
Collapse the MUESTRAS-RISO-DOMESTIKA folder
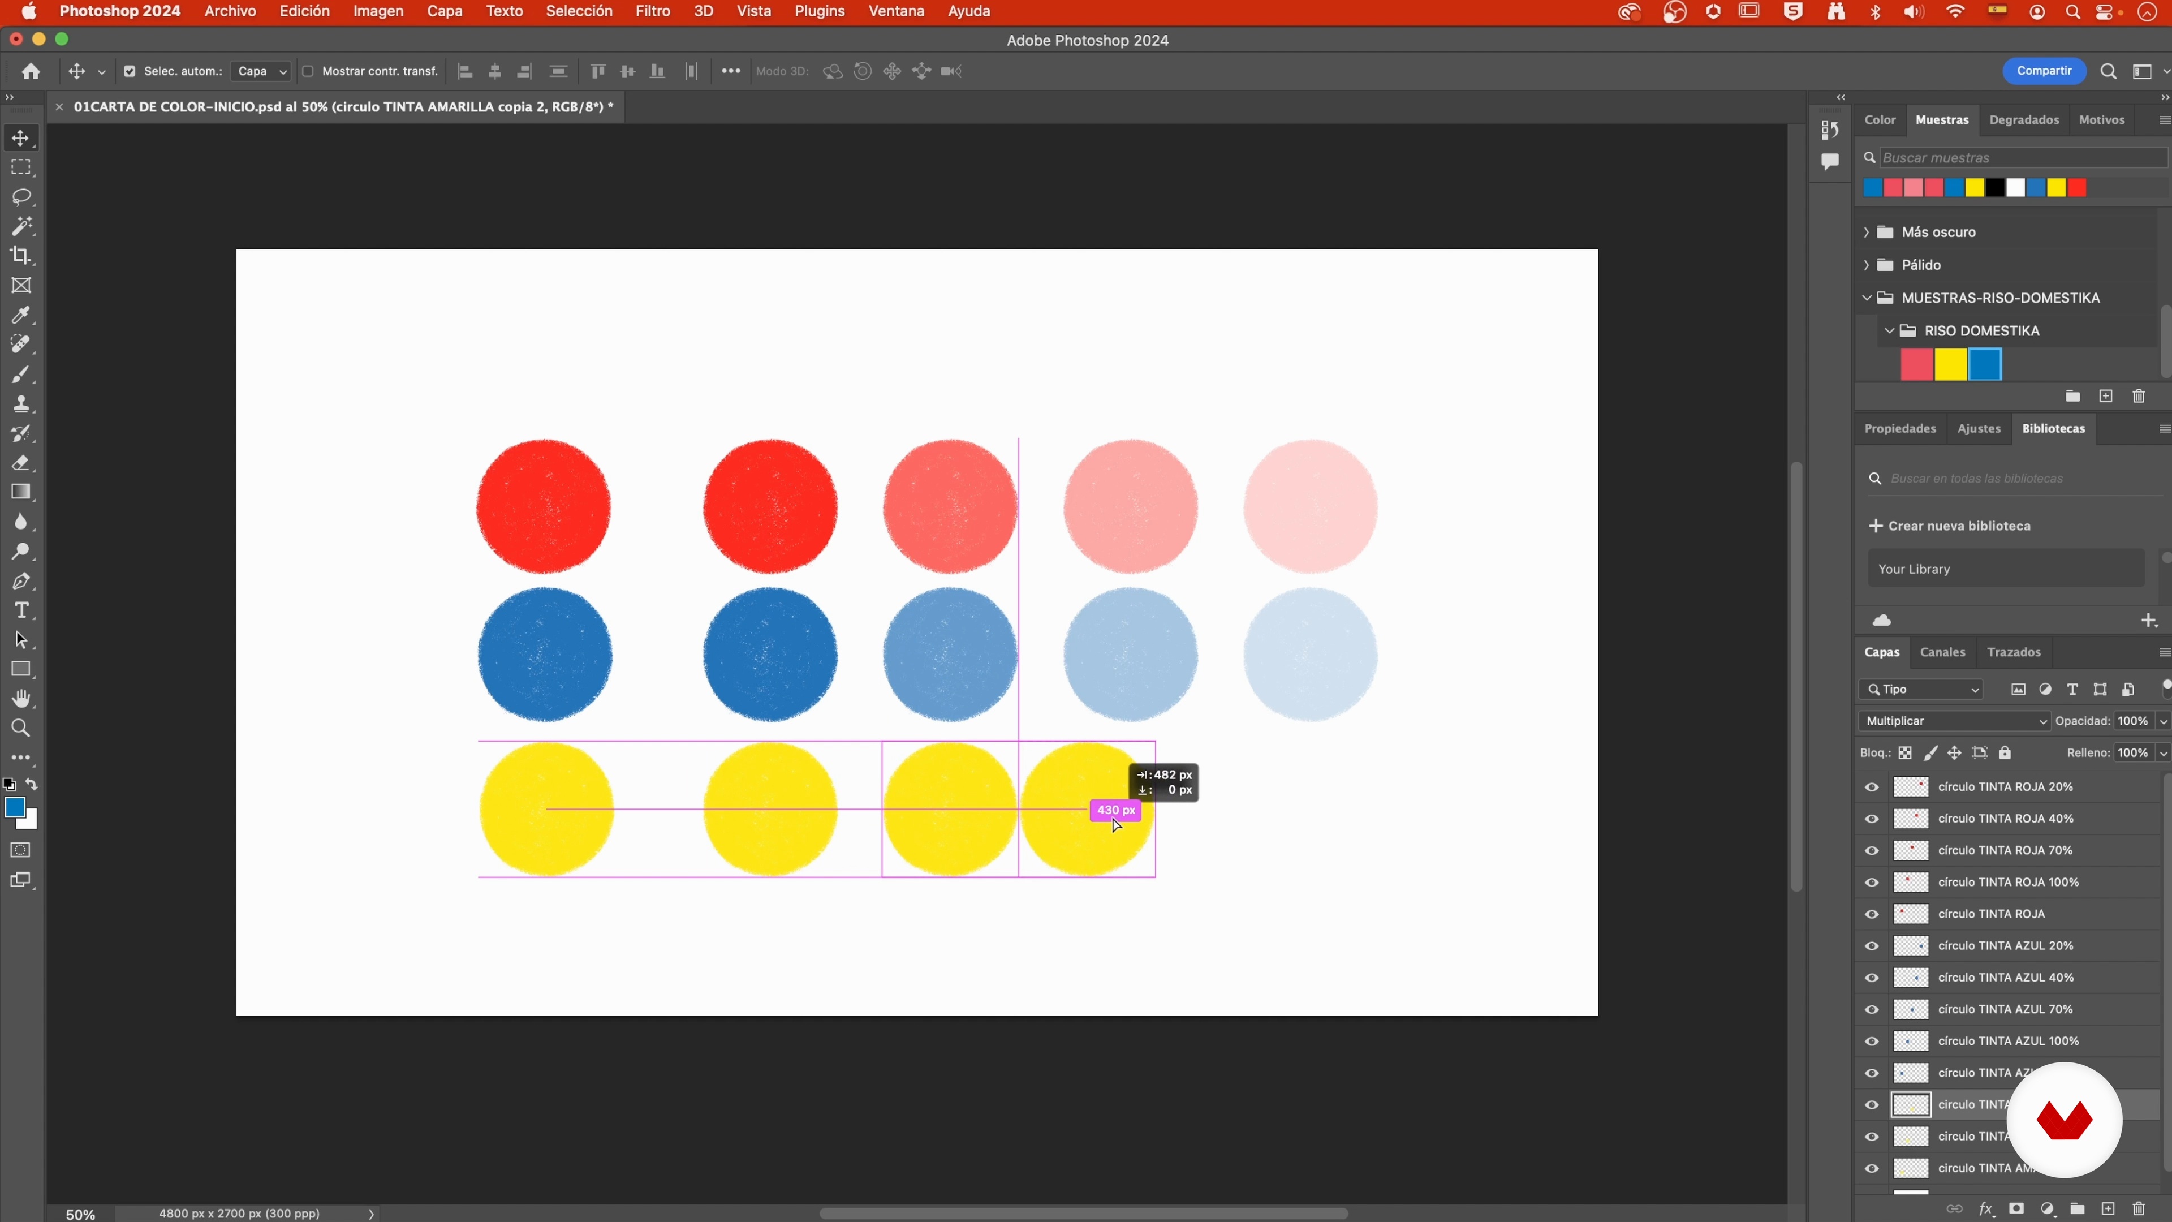(x=1867, y=298)
